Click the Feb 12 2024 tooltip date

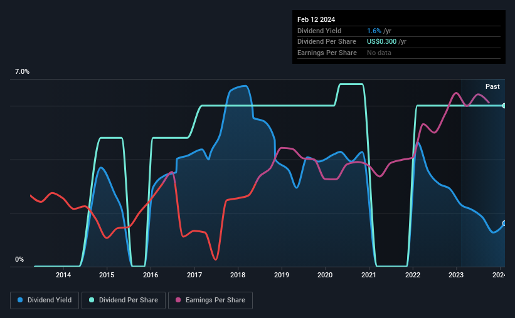[316, 19]
